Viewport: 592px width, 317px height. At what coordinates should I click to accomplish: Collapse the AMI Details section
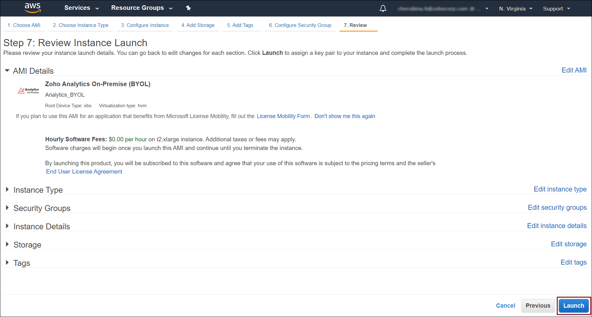(x=7, y=71)
